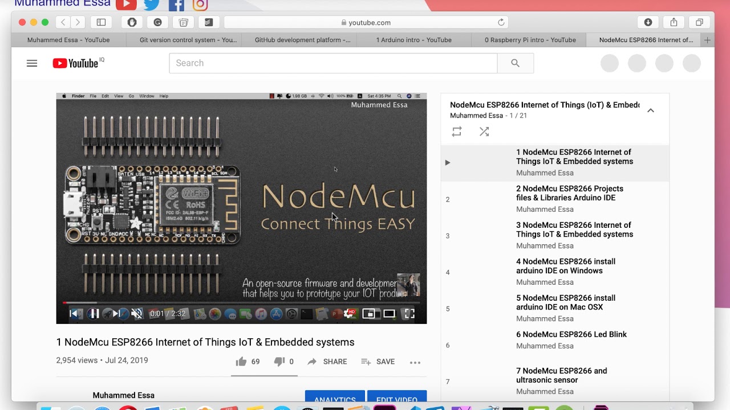This screenshot has width=730, height=410.
Task: Click the EDIT VIDEO button
Action: (x=397, y=397)
